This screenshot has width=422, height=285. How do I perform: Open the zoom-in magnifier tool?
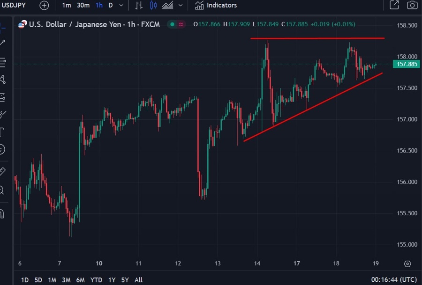click(x=5, y=190)
